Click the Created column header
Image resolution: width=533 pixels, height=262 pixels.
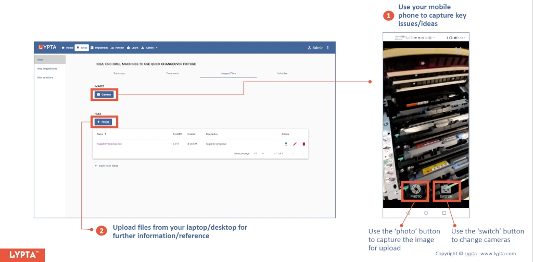click(x=192, y=134)
